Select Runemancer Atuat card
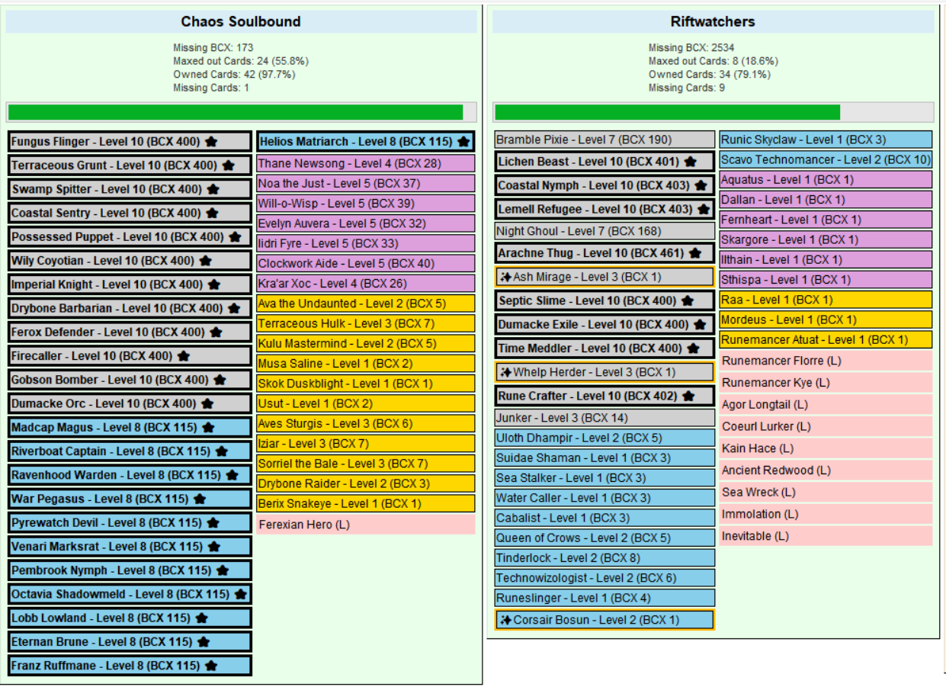Viewport: 946px width, 687px height. pyautogui.click(x=826, y=340)
